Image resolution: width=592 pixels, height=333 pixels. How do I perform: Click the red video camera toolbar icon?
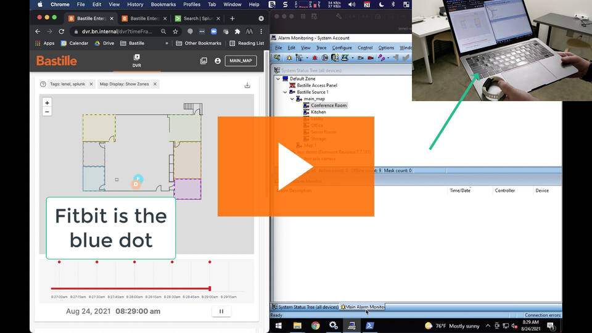[x=371, y=58]
